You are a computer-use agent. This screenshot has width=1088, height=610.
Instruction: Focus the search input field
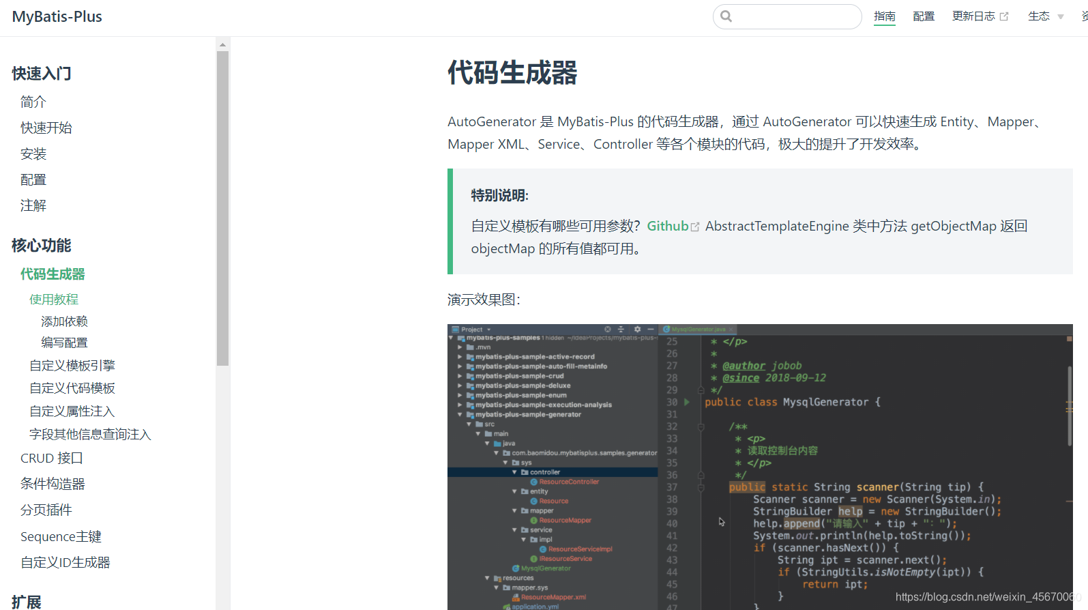[x=787, y=16]
